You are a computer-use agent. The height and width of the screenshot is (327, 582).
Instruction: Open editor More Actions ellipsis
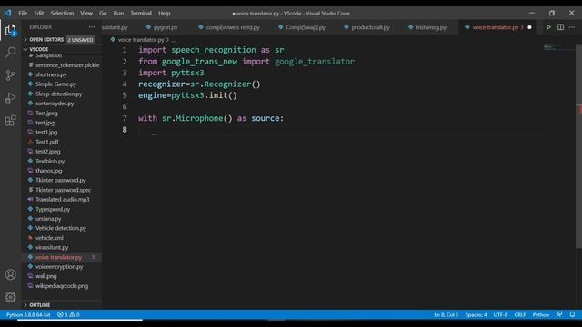572,27
